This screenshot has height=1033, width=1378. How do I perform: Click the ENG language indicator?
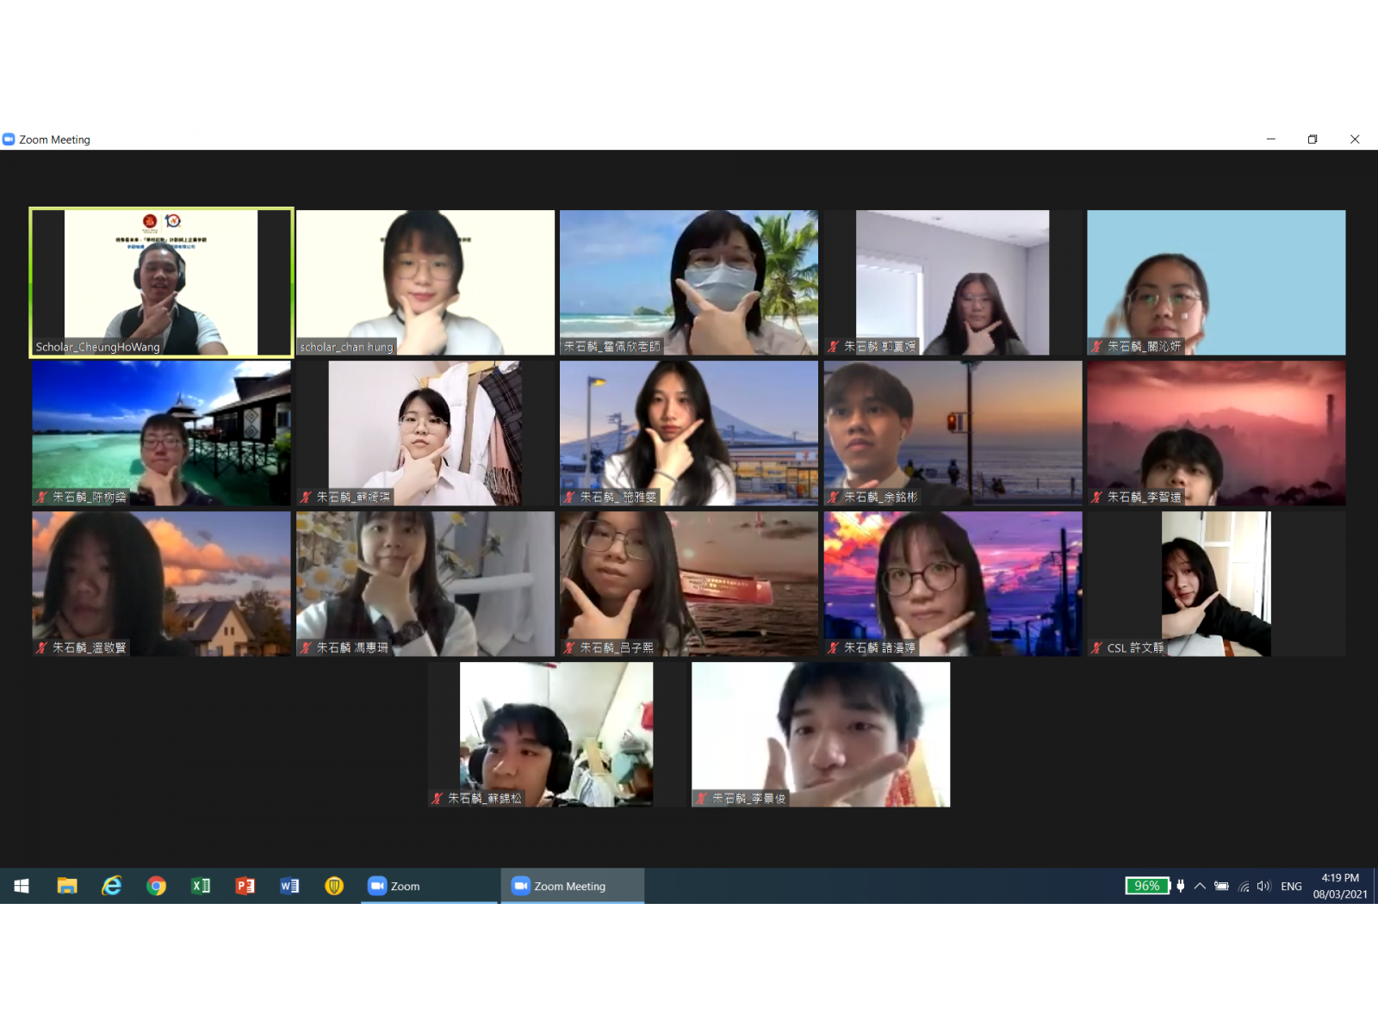click(1291, 886)
